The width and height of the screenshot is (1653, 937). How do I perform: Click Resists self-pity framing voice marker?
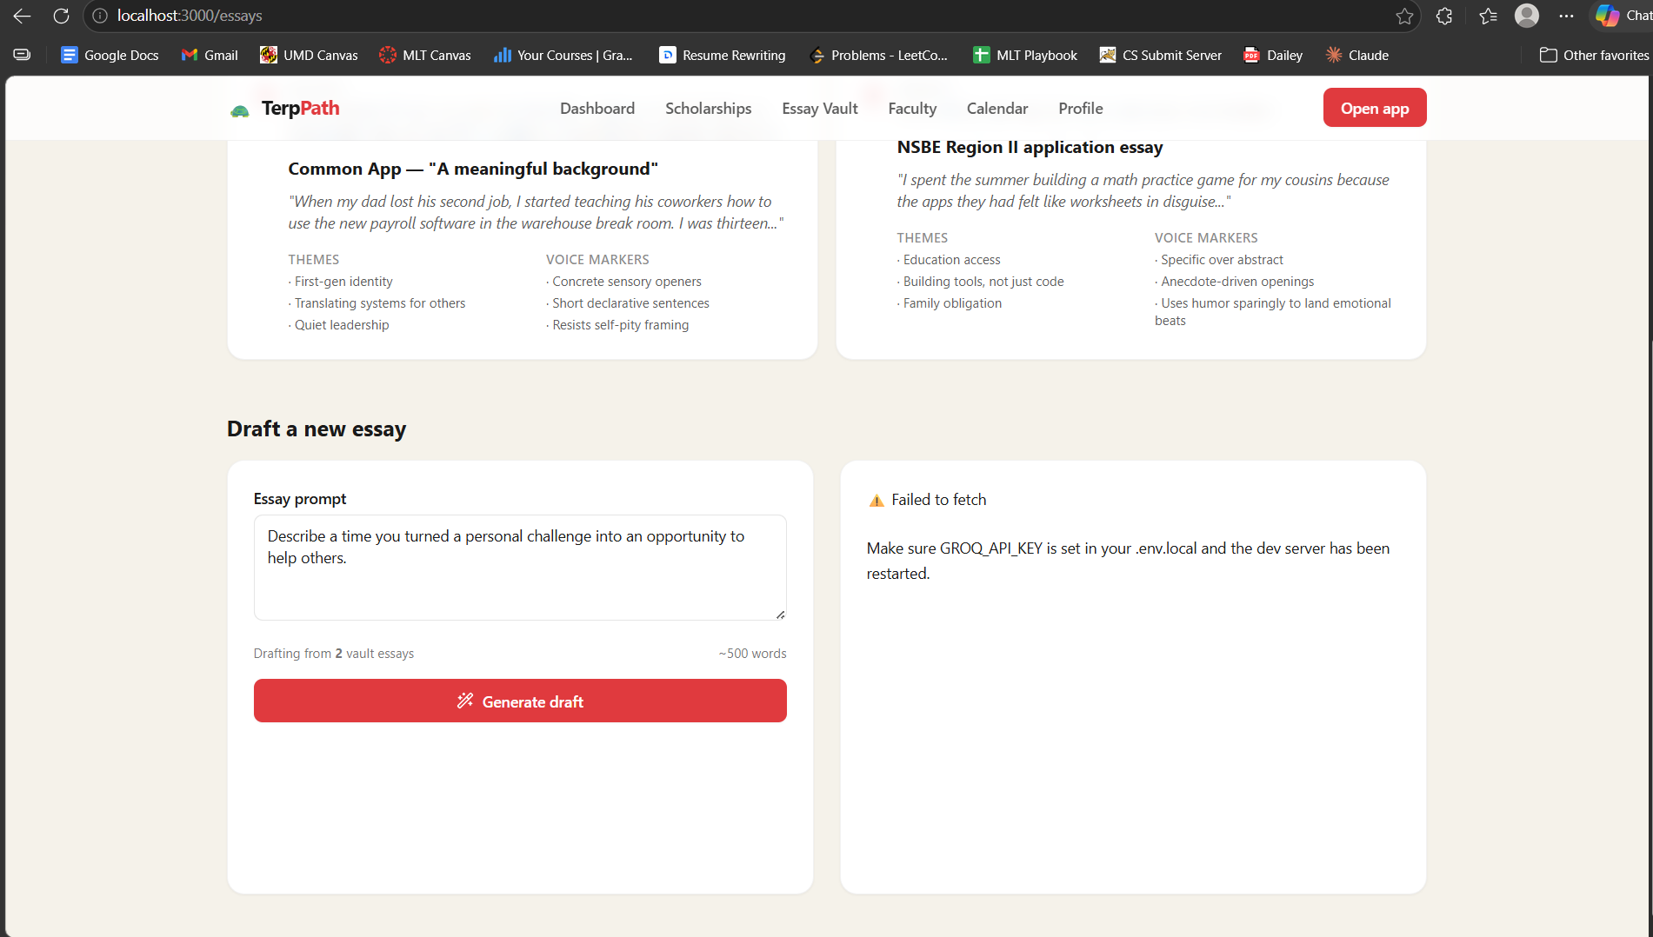pos(617,325)
